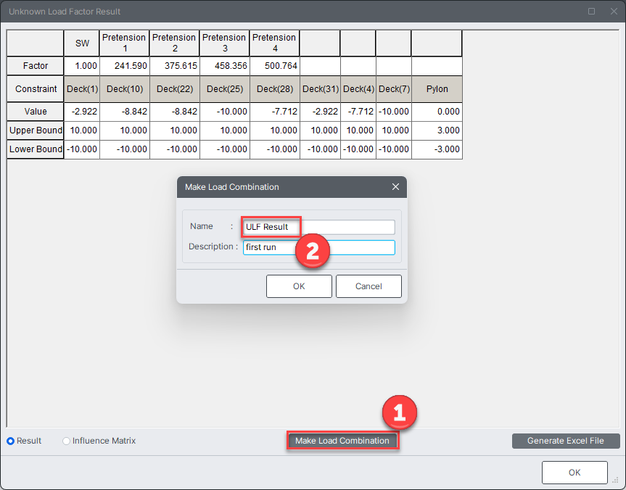Click the Deck(28) constraint cell

[275, 89]
